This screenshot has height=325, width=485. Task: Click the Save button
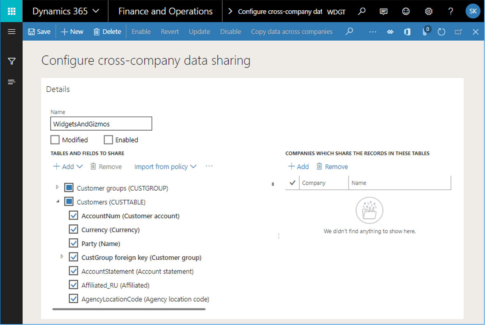tap(39, 32)
